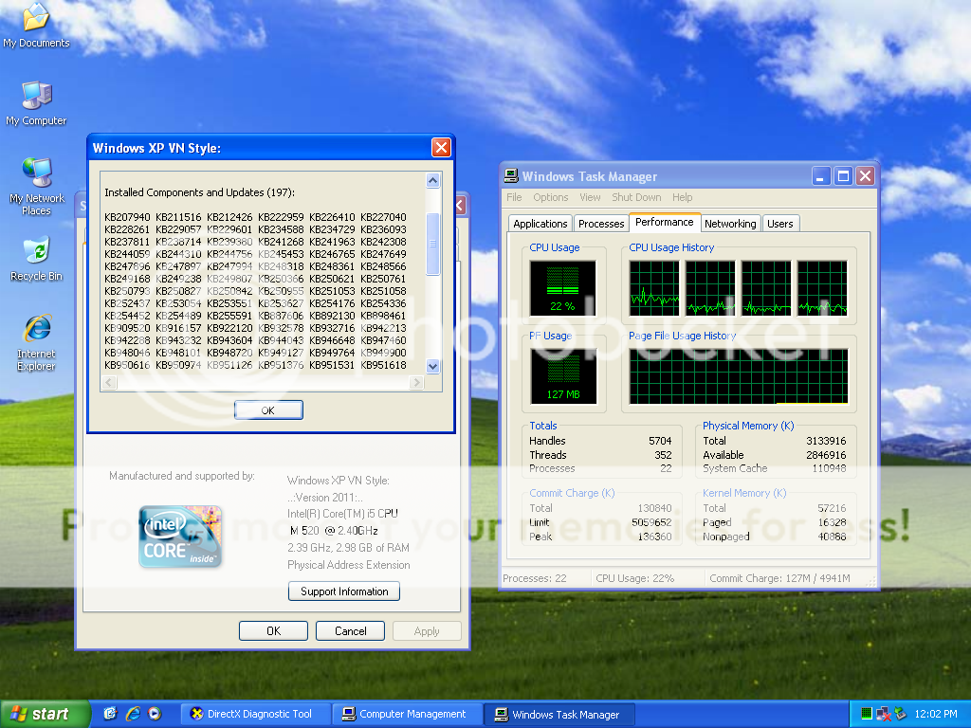Image resolution: width=971 pixels, height=728 pixels.
Task: Click the KB207940 entry in the updates list
Action: click(x=127, y=217)
